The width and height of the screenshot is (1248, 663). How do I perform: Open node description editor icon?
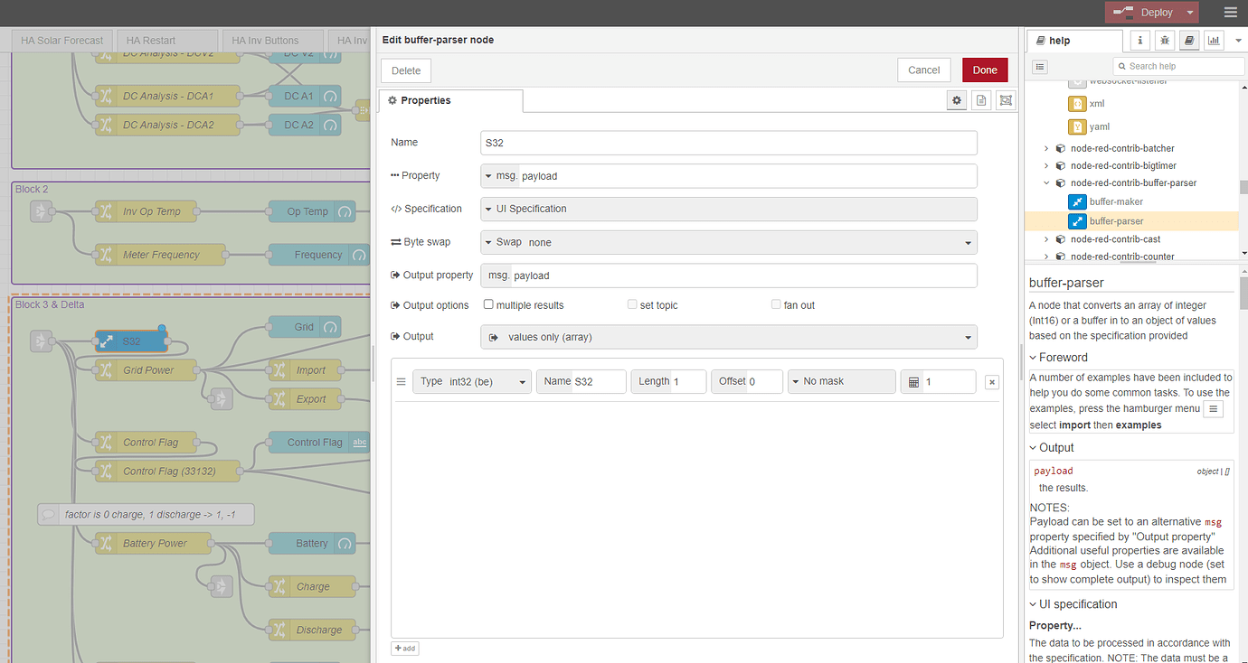(x=981, y=101)
